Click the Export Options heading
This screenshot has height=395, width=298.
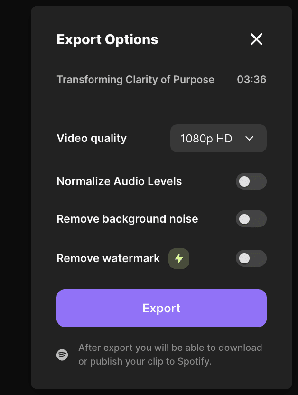107,39
